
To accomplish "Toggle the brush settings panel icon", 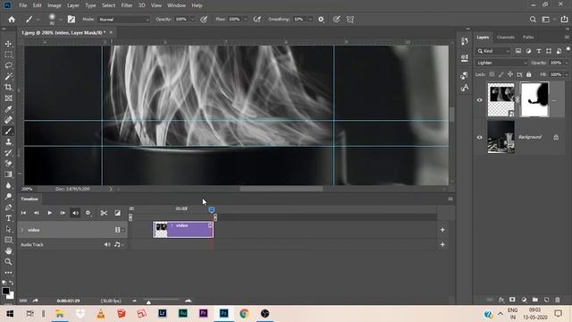I will (71, 20).
